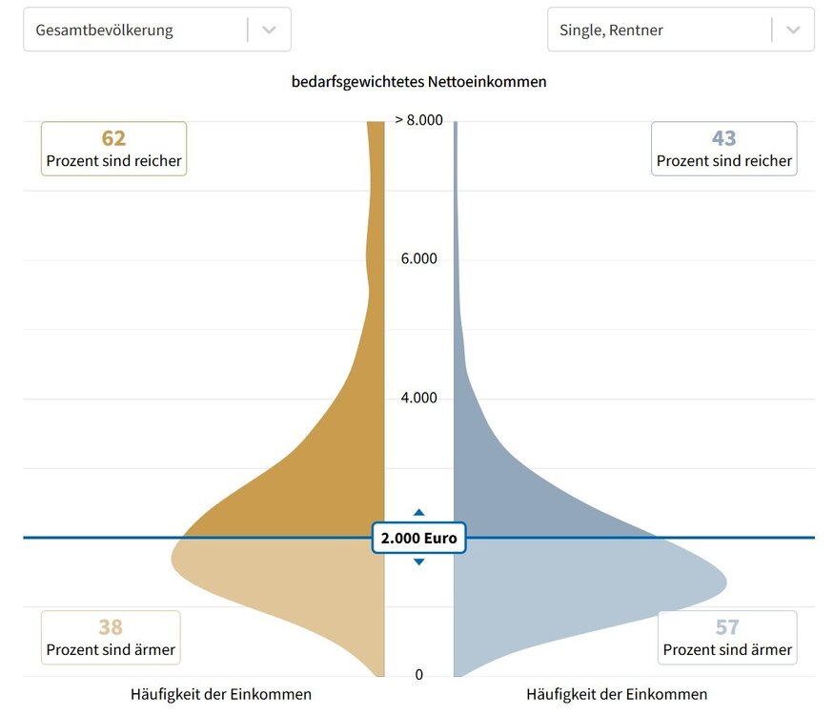The image size is (834, 715).
Task: Click the left 'Häufigkeit der Einkommen' label
Action: click(221, 694)
